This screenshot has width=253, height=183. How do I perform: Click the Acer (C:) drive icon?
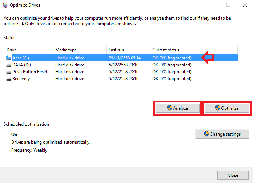pos(8,58)
